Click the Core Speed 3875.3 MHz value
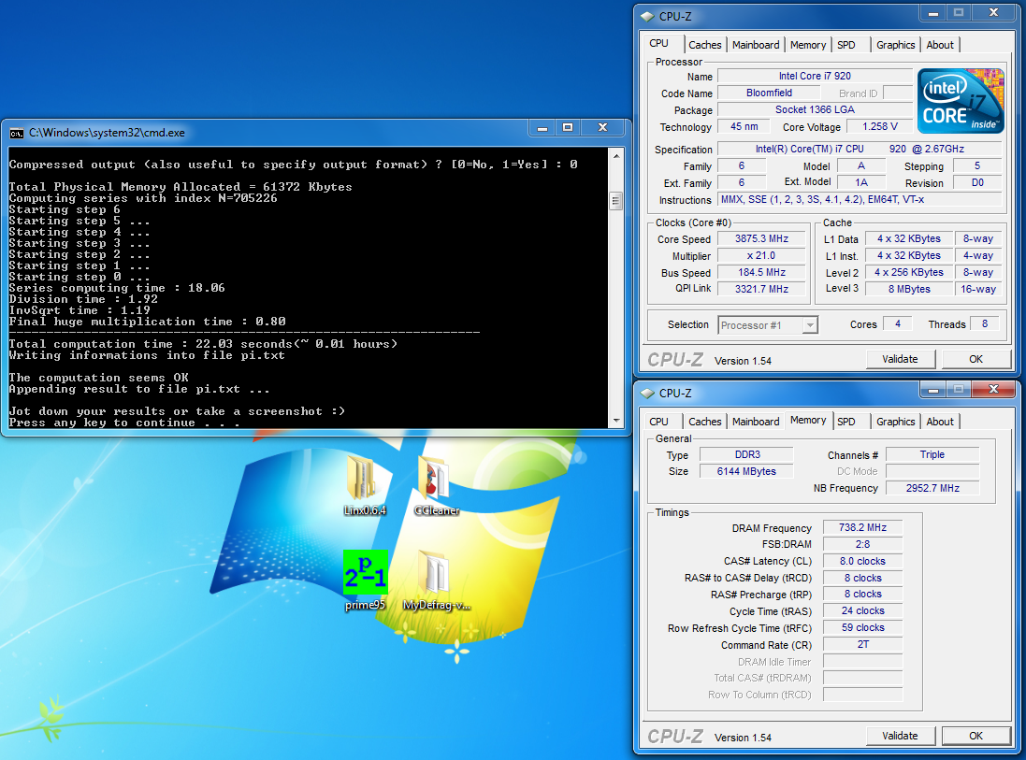The height and width of the screenshot is (760, 1026). point(761,238)
